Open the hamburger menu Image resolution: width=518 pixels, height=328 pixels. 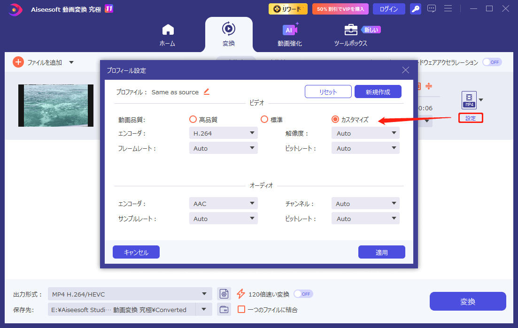pos(448,8)
